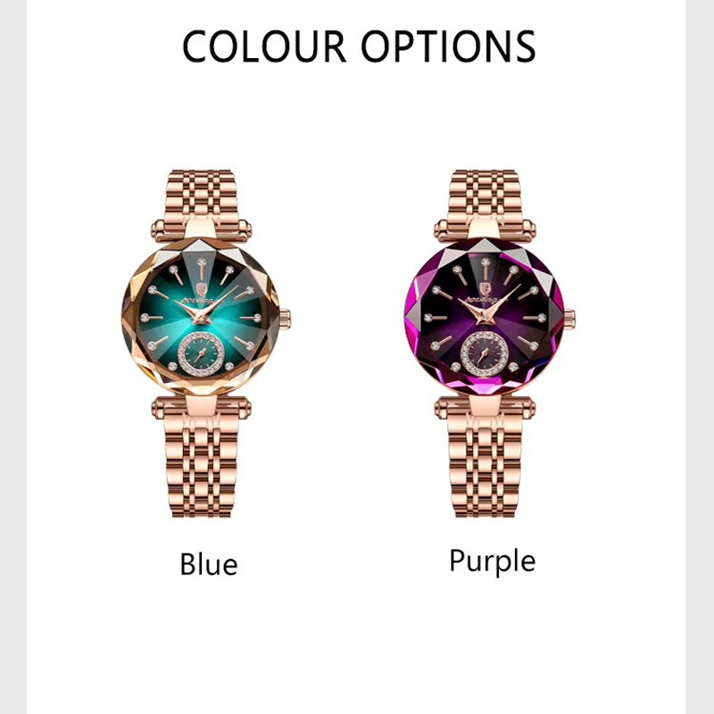
Task: Select the Purple watch dial
Action: 484,317
